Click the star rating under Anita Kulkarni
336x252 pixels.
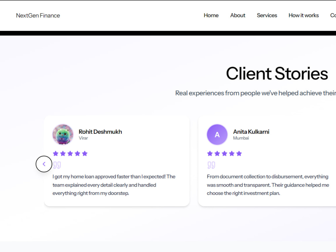point(224,154)
